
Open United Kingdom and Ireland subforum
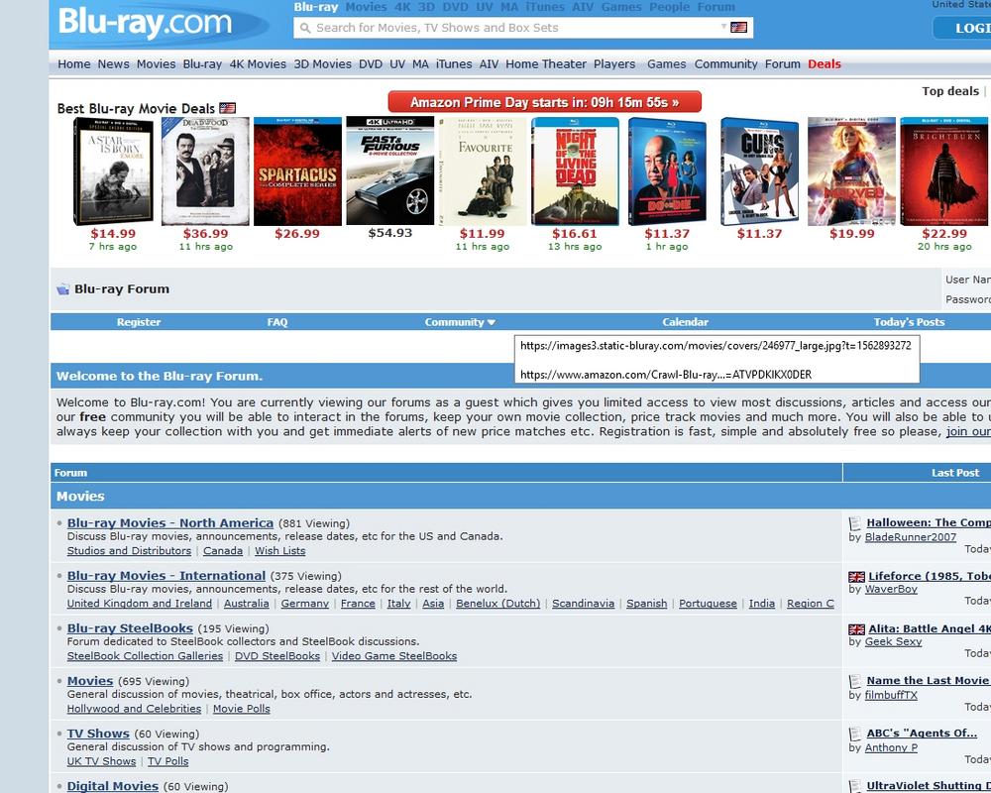click(x=140, y=604)
